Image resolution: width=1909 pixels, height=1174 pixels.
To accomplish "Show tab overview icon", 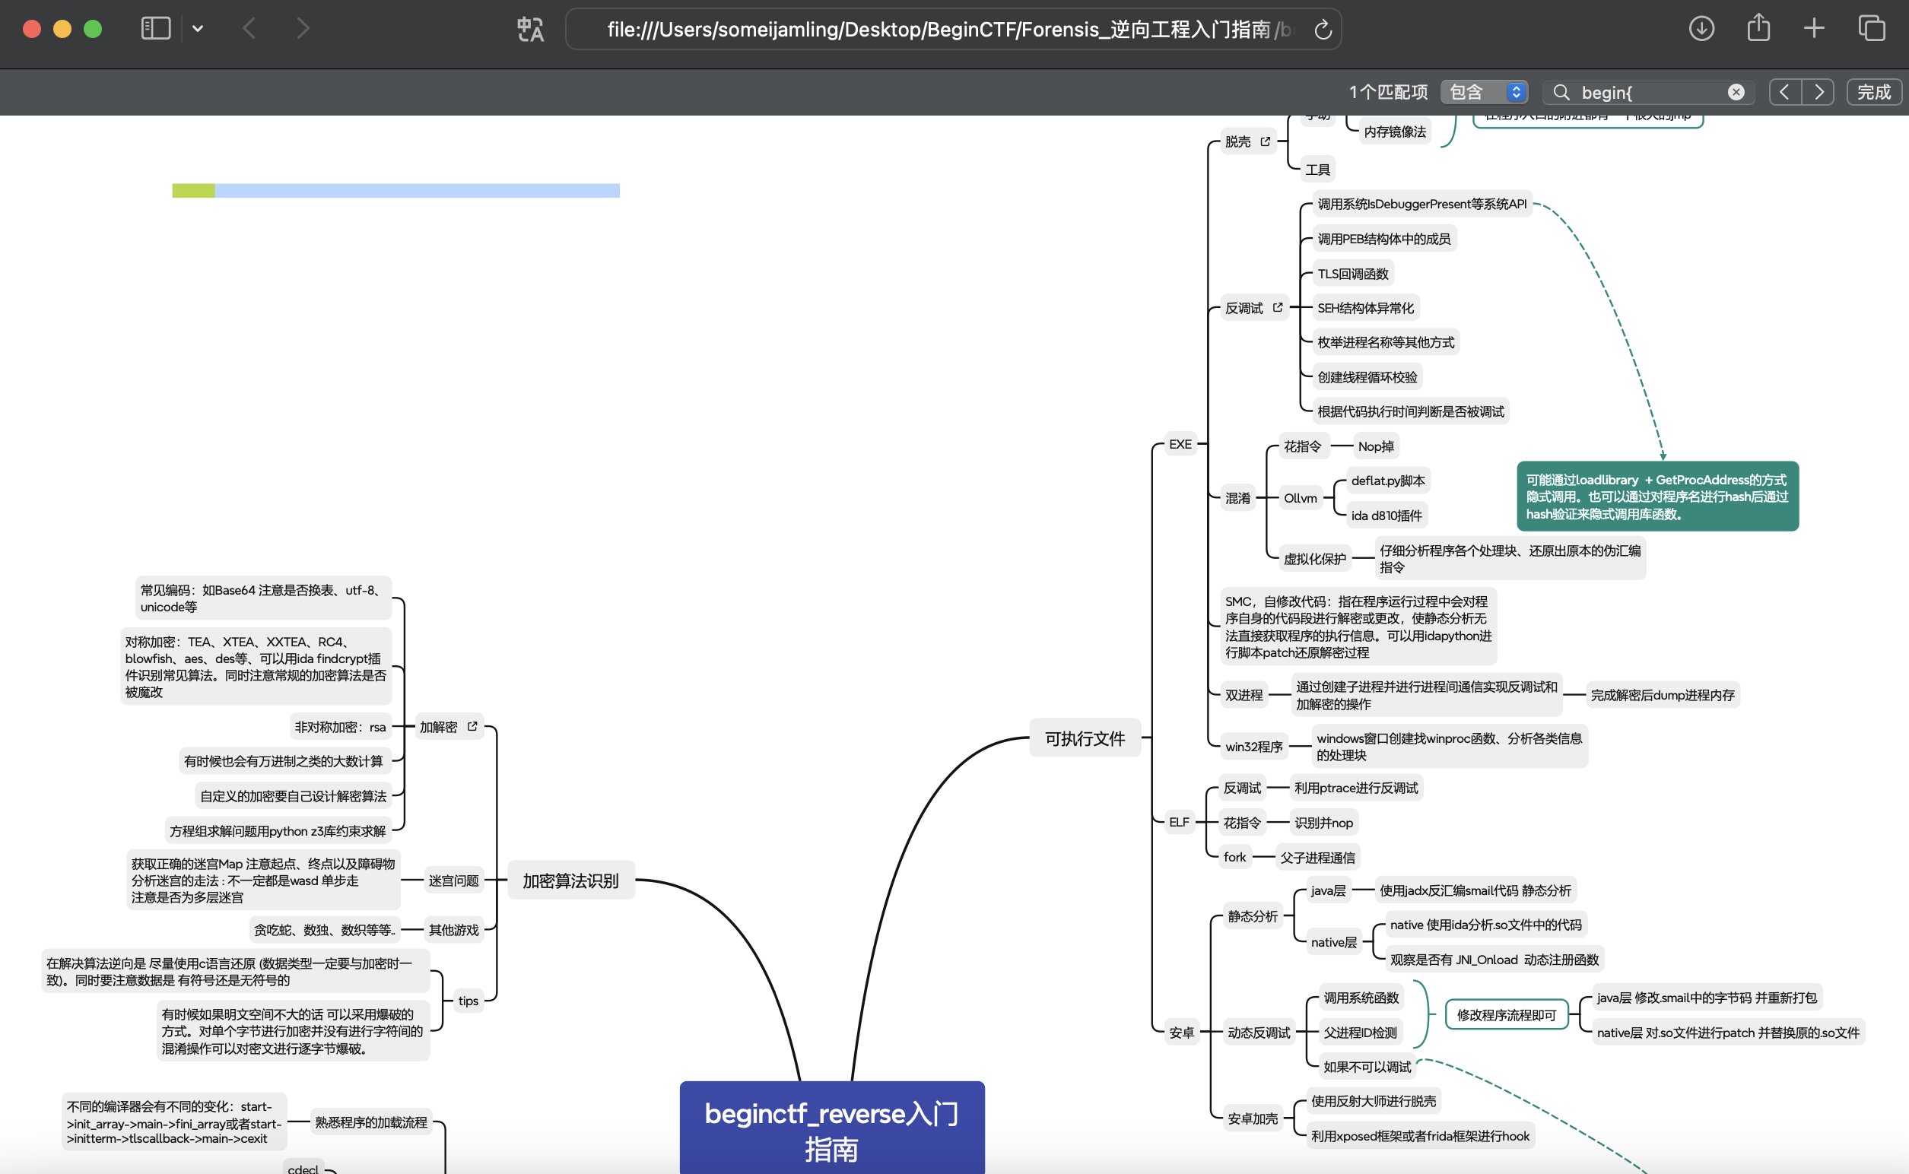I will click(1872, 29).
